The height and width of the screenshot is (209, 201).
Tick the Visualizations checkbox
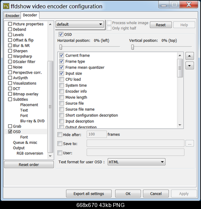coord(10,83)
